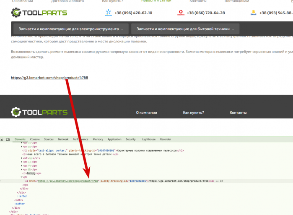Open footer link Контакты
This screenshot has width=293, height=215.
click(238, 113)
